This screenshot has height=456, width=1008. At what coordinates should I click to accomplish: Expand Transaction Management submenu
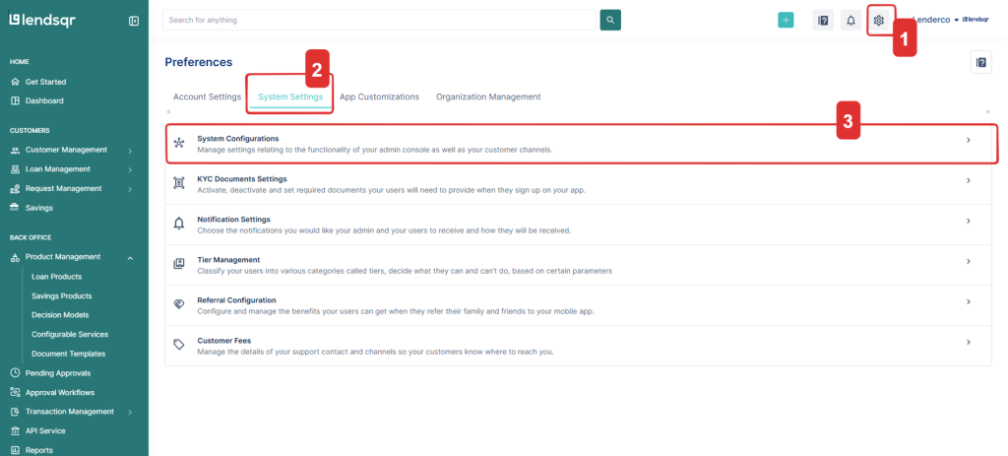(x=130, y=412)
